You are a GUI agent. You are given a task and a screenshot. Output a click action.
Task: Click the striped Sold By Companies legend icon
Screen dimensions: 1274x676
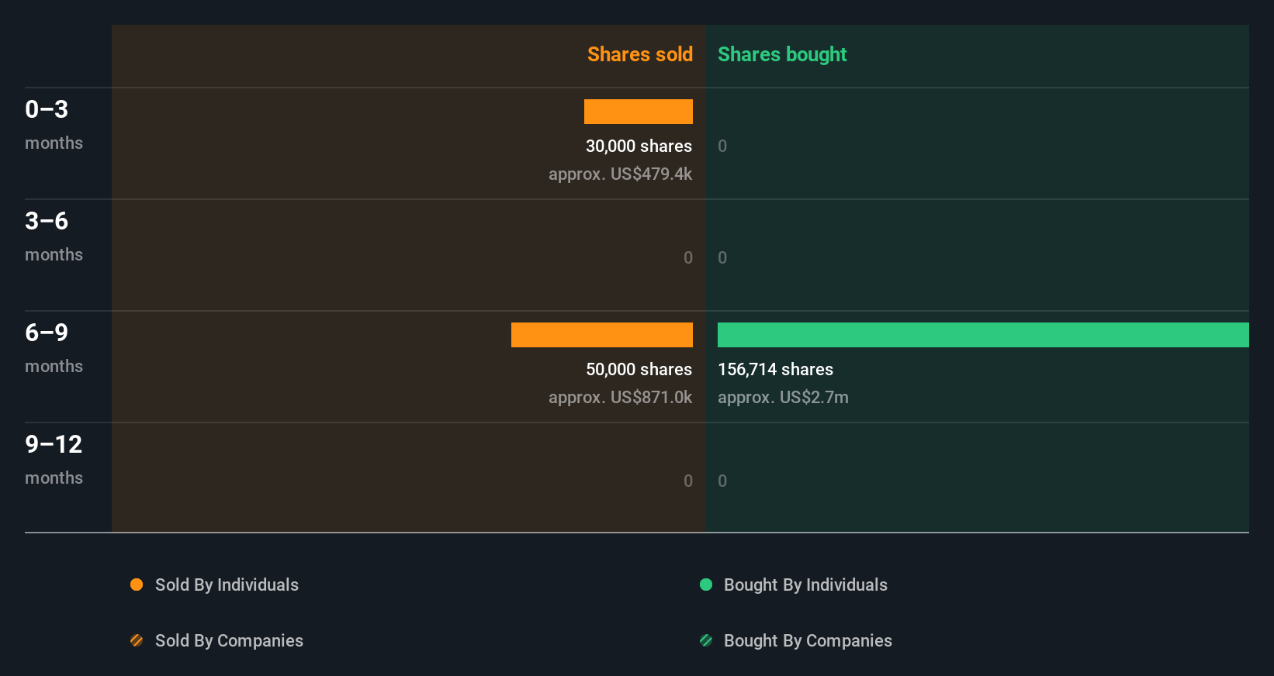point(137,640)
